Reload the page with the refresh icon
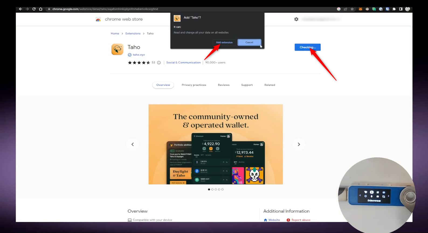 (34, 9)
